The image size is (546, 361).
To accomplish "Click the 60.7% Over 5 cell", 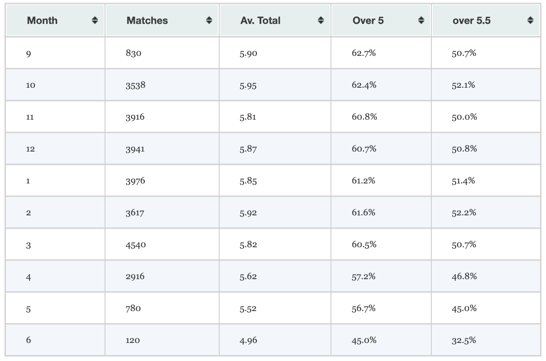I will click(364, 149).
